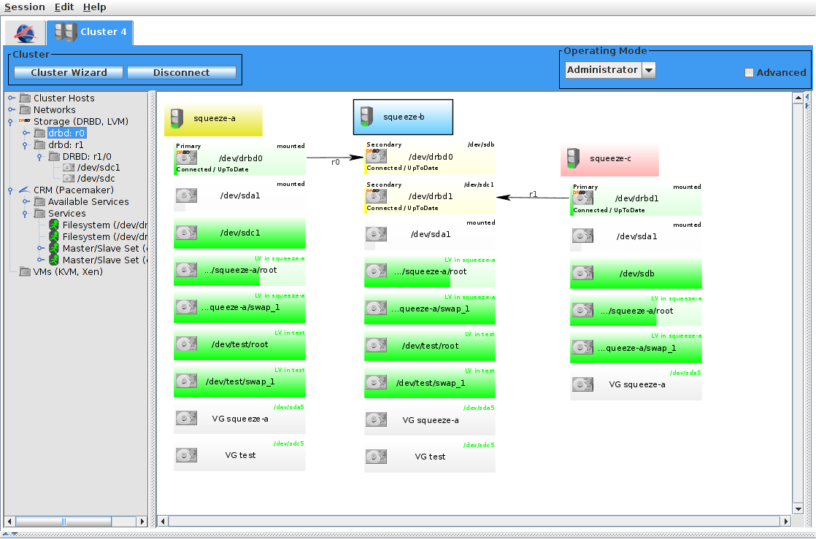Open the globe home tab icon
Viewport: 816px width, 539px height.
[26, 33]
